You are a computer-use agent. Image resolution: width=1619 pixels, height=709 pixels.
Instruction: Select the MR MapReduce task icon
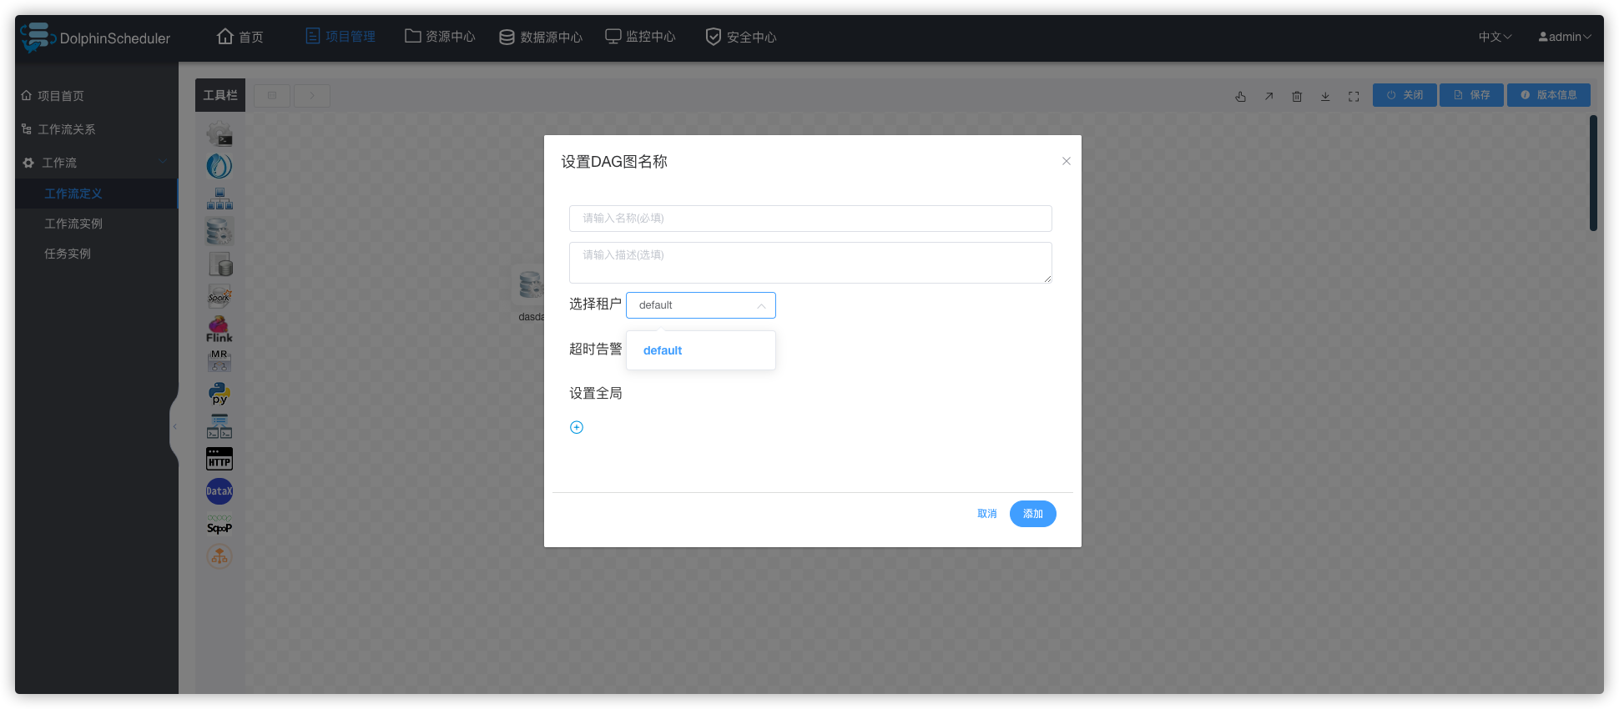click(x=219, y=361)
